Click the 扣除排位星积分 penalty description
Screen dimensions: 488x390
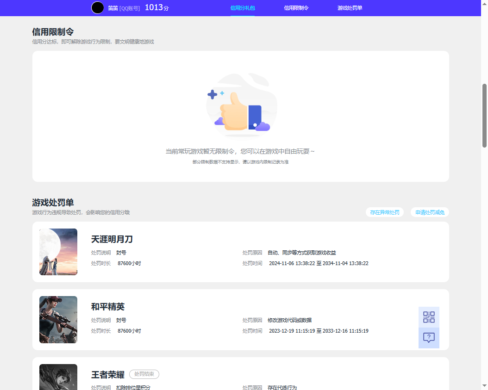click(133, 388)
